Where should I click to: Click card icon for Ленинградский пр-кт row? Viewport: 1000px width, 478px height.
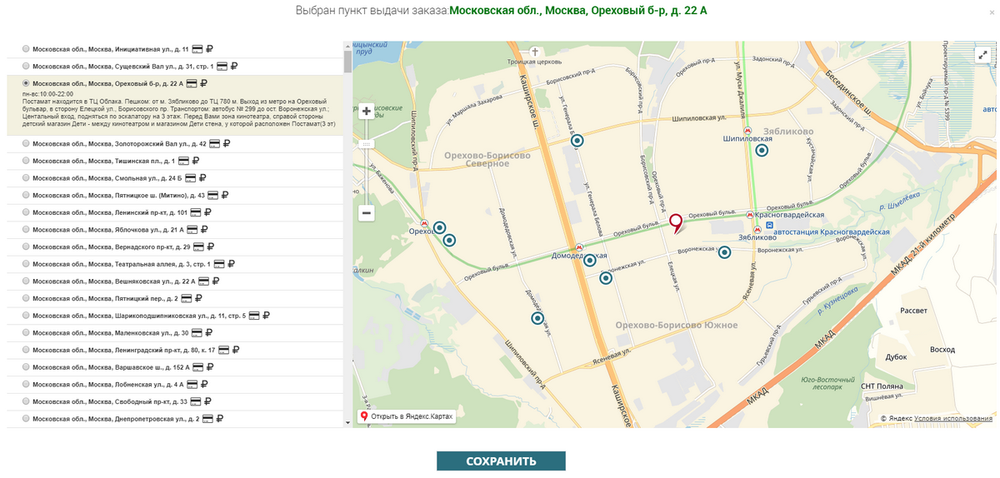point(223,350)
